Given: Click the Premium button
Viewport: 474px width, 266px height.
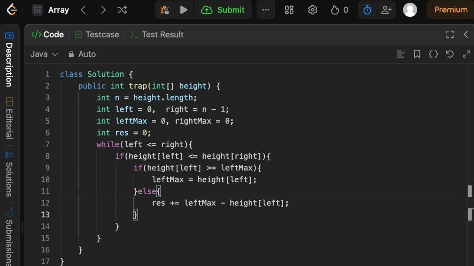Looking at the screenshot, I should click(451, 10).
